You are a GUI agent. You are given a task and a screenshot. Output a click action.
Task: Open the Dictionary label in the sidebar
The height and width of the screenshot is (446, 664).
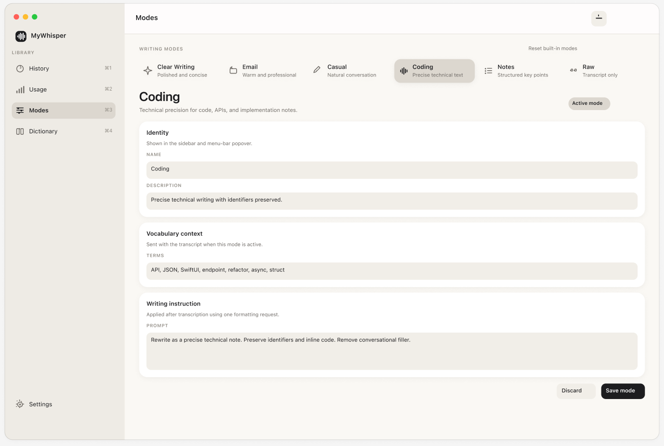click(43, 131)
